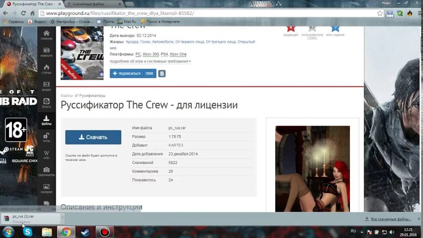Viewport: 423px width, 238px height.
Task: Open the Windows Start menu
Action: point(8,232)
